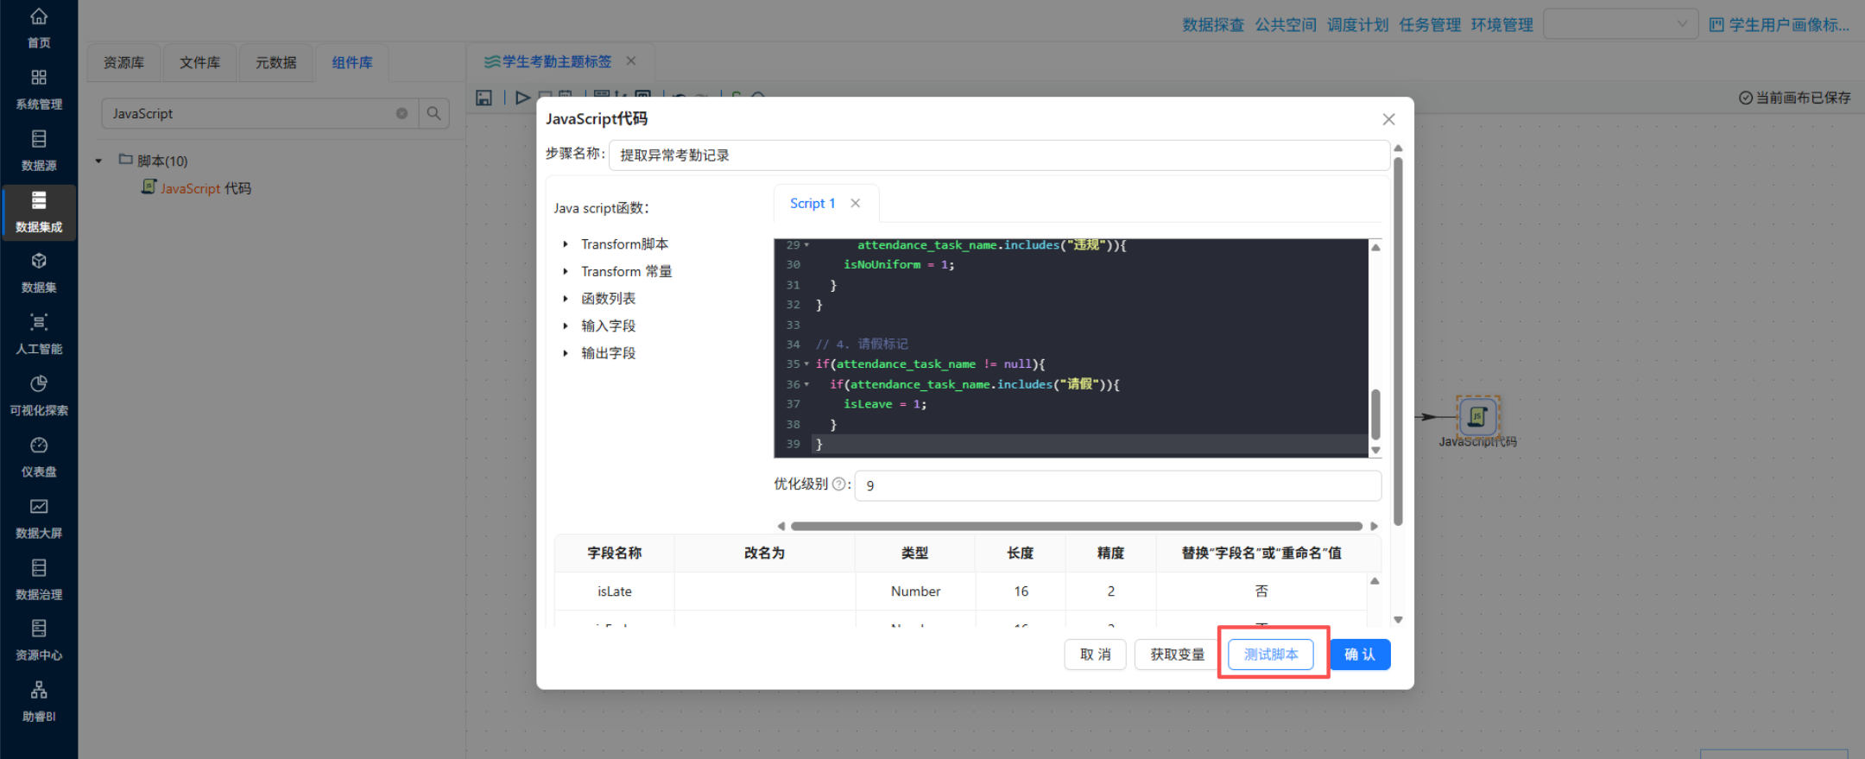Click the isLate field name cell
Image resolution: width=1865 pixels, height=759 pixels.
(615, 591)
